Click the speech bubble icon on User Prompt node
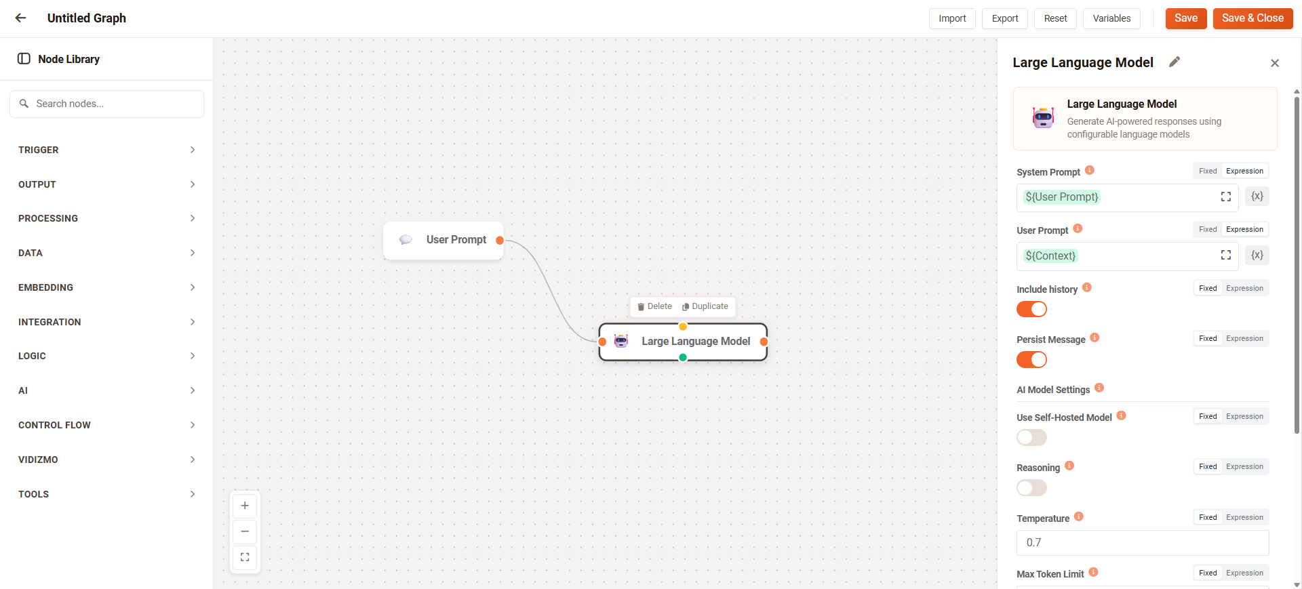 coord(406,240)
